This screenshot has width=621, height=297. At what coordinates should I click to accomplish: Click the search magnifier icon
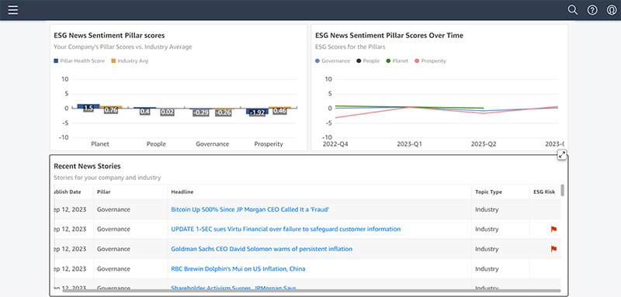573,10
